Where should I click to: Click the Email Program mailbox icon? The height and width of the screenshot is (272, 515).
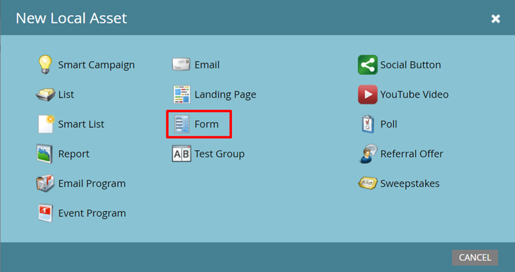[x=45, y=184]
